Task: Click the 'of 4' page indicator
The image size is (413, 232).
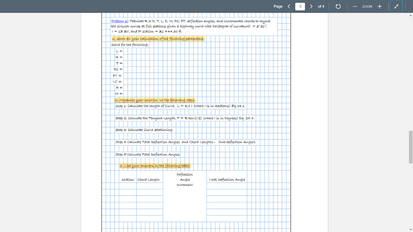Action: point(321,6)
